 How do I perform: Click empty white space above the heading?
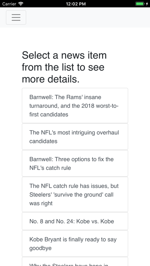coord(75,39)
